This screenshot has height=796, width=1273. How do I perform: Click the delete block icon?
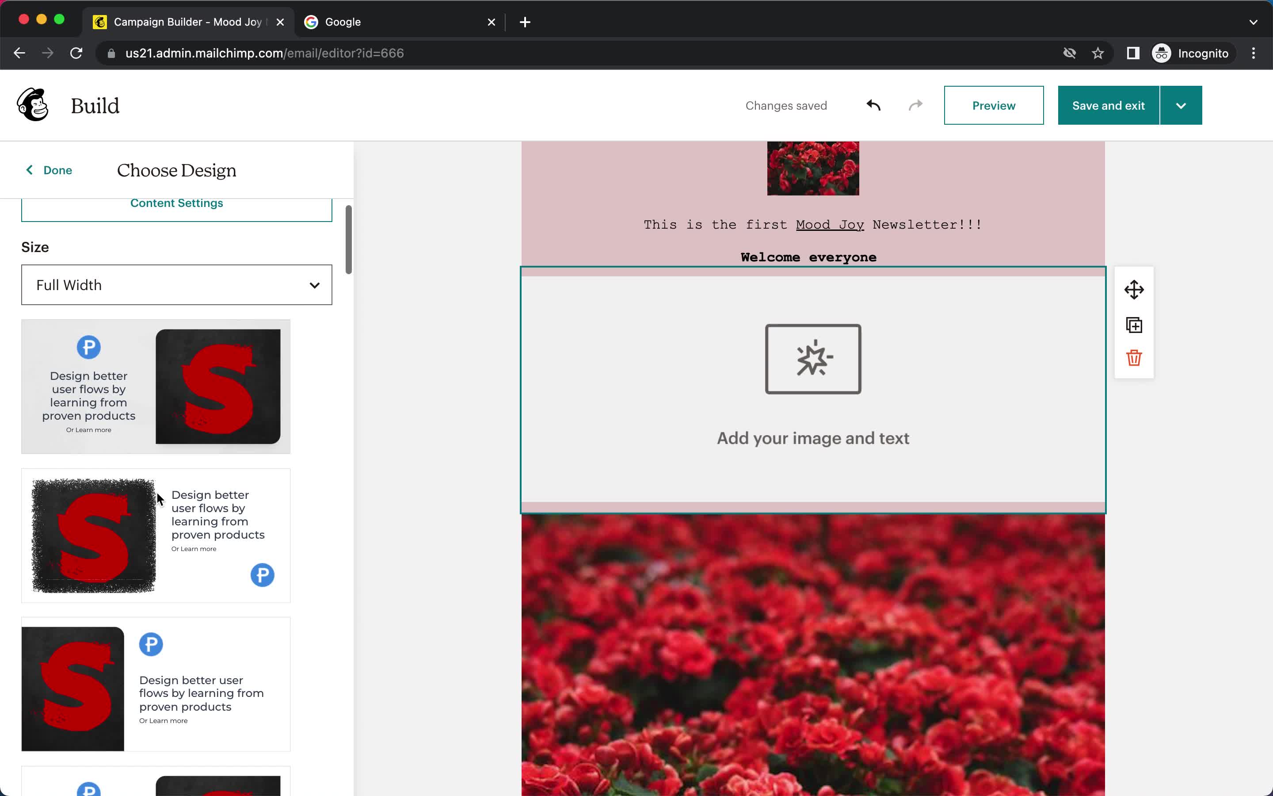click(1134, 359)
